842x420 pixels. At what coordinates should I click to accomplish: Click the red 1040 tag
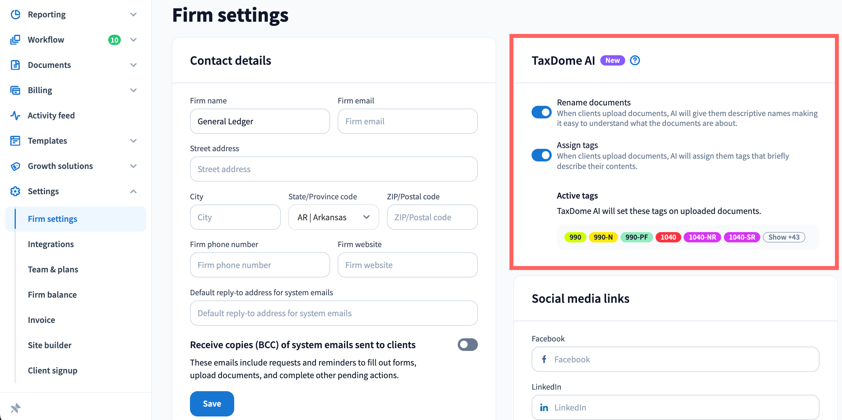click(668, 237)
